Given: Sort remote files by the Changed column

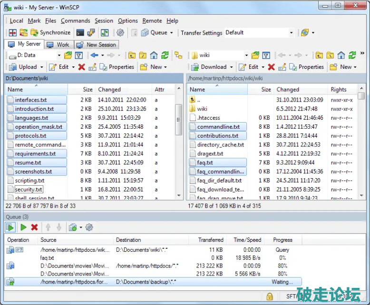Looking at the screenshot, I should coord(288,89).
